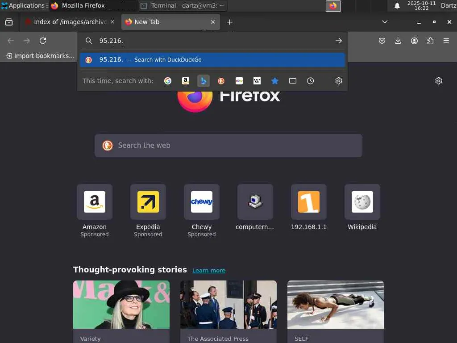Screen dimensions: 457x343
Task: Open The Associated Press story thumbnail
Action: pos(228,305)
